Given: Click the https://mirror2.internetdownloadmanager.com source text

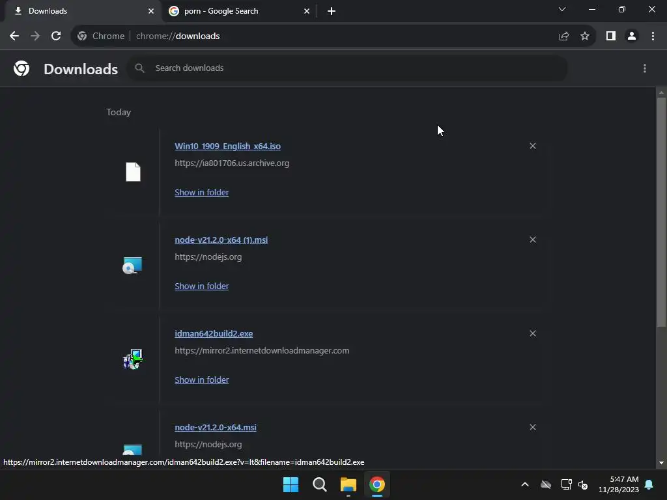Looking at the screenshot, I should tap(262, 351).
